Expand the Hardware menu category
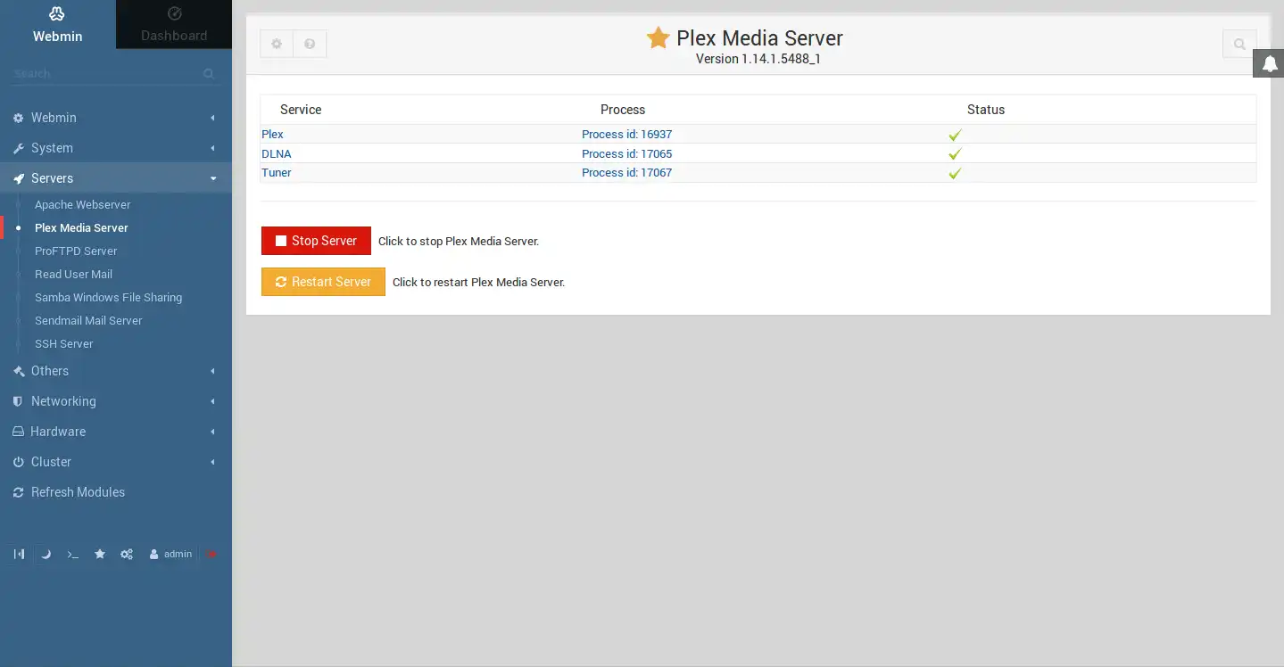 [116, 432]
